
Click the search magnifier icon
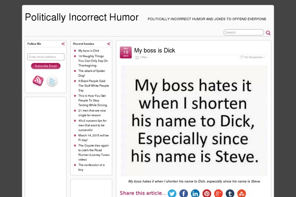(x=268, y=33)
